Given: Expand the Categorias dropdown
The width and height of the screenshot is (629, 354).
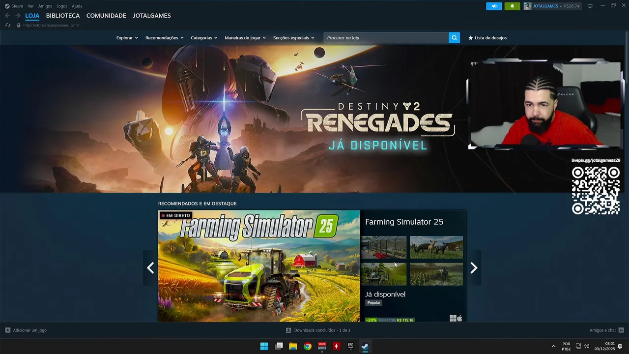Looking at the screenshot, I should 204,38.
